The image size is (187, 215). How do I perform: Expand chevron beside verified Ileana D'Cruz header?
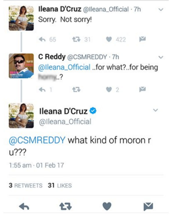(155, 110)
